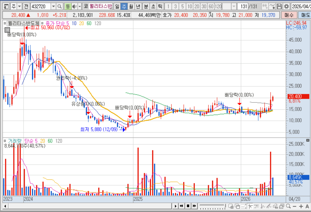
Task: Click the stock code search magnifier icon
Action: coord(59,7)
